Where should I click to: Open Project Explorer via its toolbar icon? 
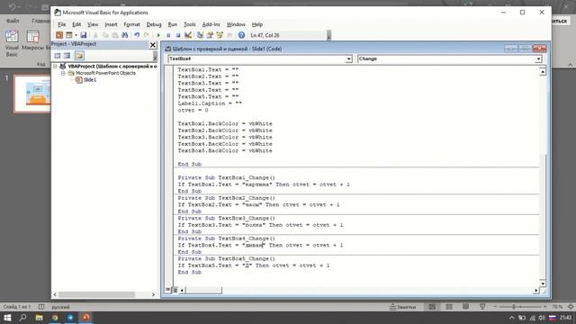point(200,35)
